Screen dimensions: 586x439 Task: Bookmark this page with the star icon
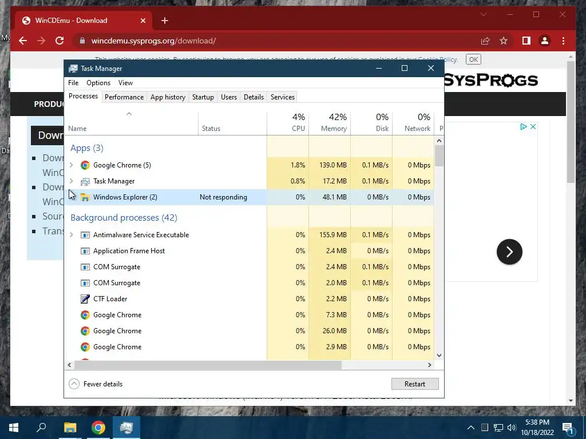504,41
